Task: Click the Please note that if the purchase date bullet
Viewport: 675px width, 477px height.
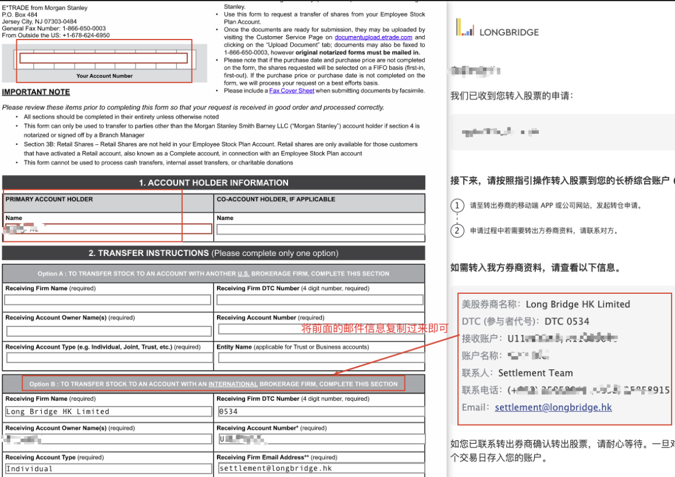Action: (324, 72)
